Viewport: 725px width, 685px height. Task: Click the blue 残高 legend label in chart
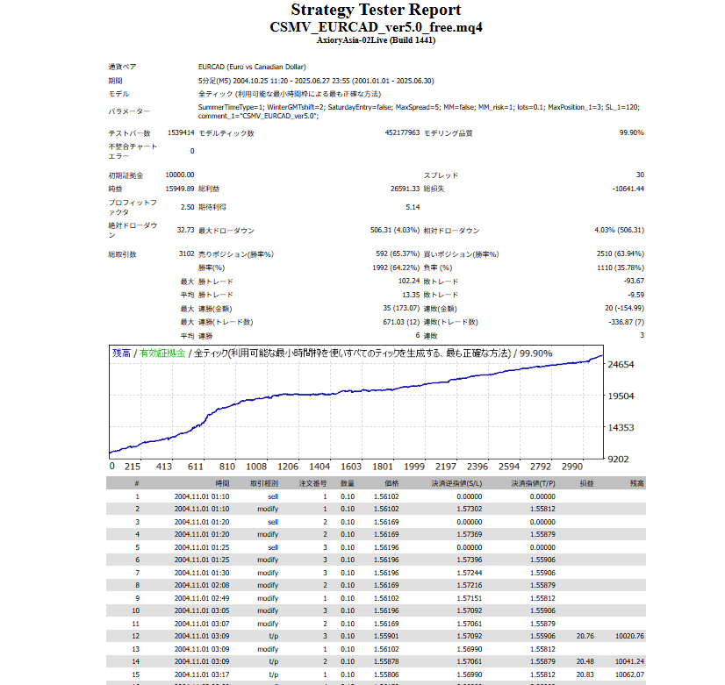[121, 353]
